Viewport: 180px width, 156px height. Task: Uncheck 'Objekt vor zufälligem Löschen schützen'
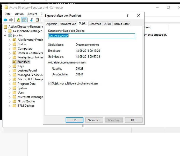(50, 83)
